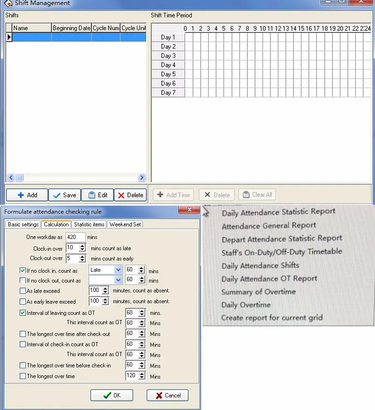Adjust 'longest over time before check-in' stepper
The image size is (375, 410).
coord(142,365)
